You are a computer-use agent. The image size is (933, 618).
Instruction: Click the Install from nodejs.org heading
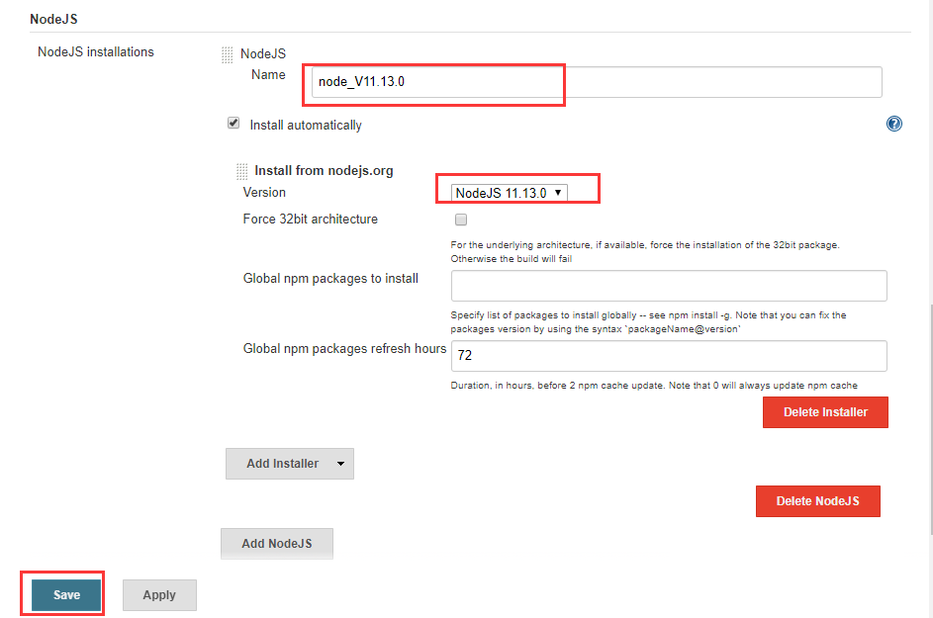(x=324, y=171)
